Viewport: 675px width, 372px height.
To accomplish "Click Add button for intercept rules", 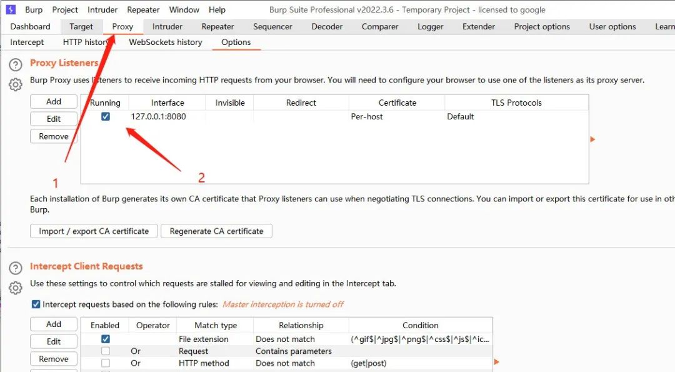I will [53, 324].
